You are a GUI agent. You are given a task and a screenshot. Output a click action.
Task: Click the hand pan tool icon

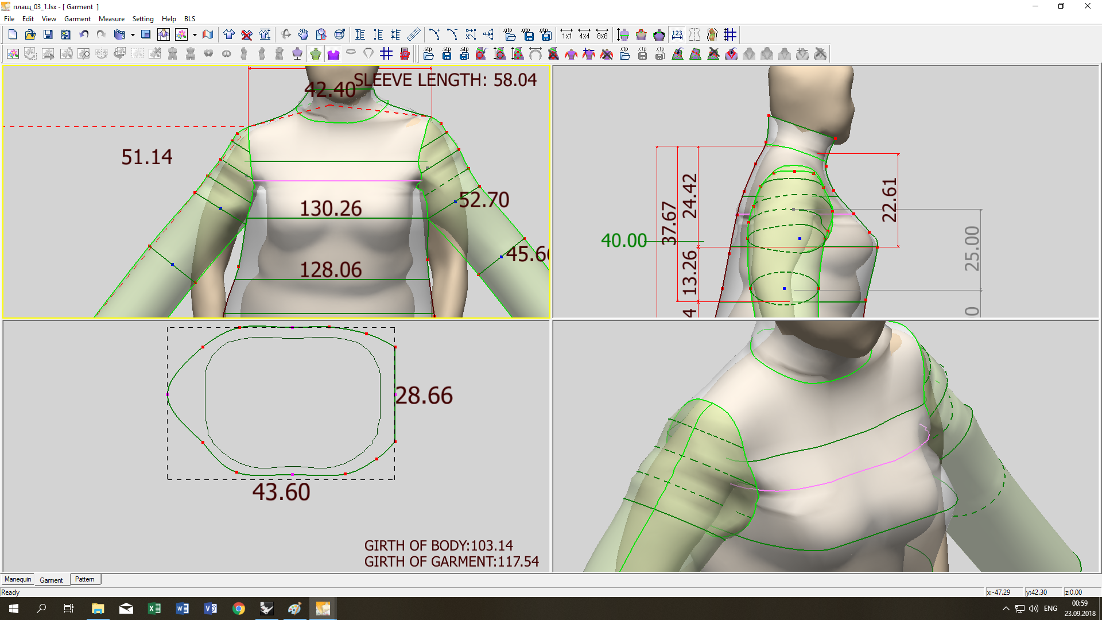(303, 35)
